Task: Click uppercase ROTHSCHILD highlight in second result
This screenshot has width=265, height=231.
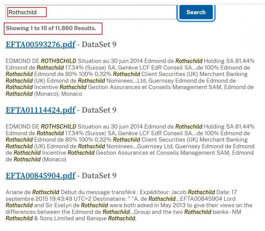Action: click(x=58, y=126)
